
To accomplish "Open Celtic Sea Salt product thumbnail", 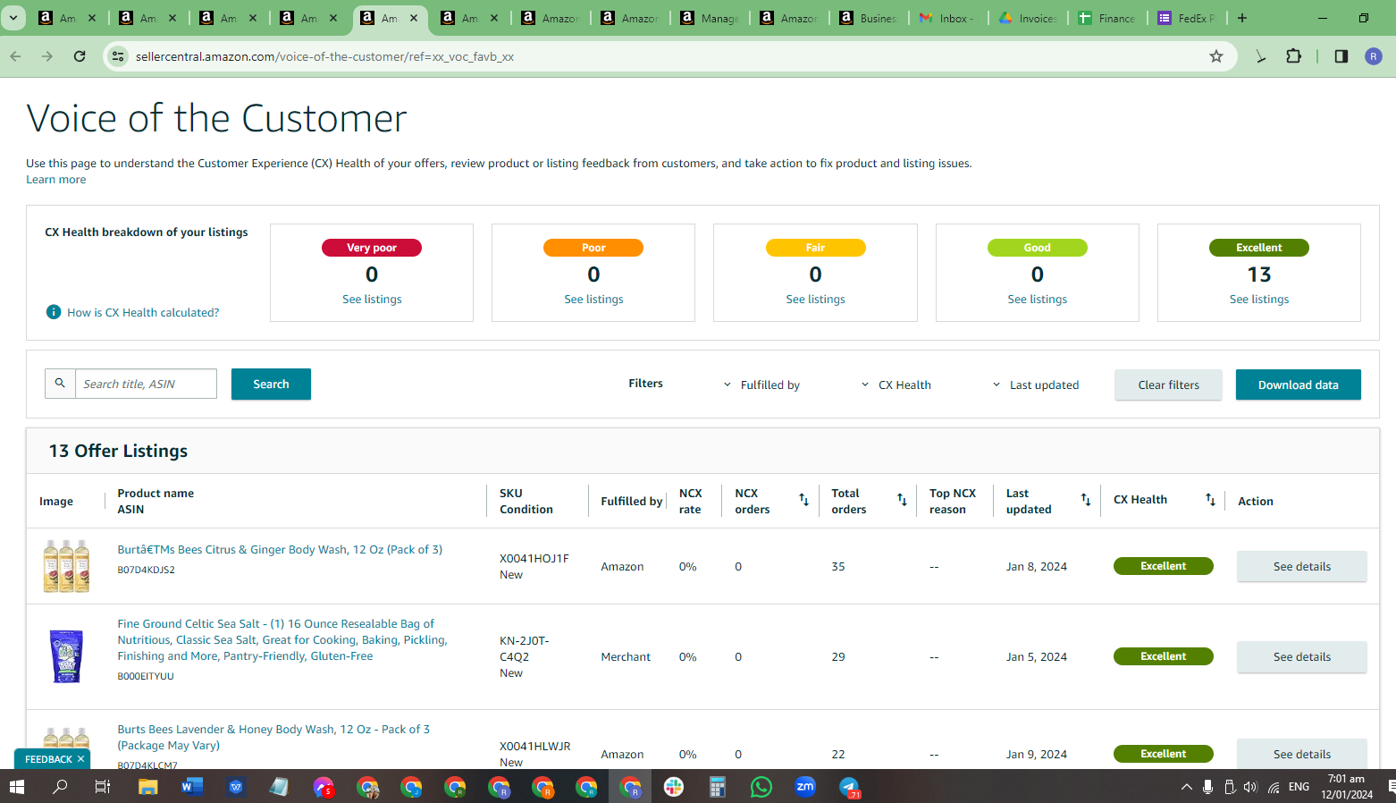I will pos(66,656).
